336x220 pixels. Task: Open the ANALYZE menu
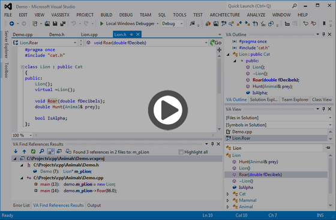[256, 15]
